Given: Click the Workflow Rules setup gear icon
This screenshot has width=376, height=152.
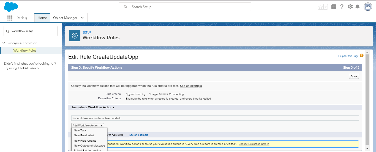Looking at the screenshot, I should (75, 35).
